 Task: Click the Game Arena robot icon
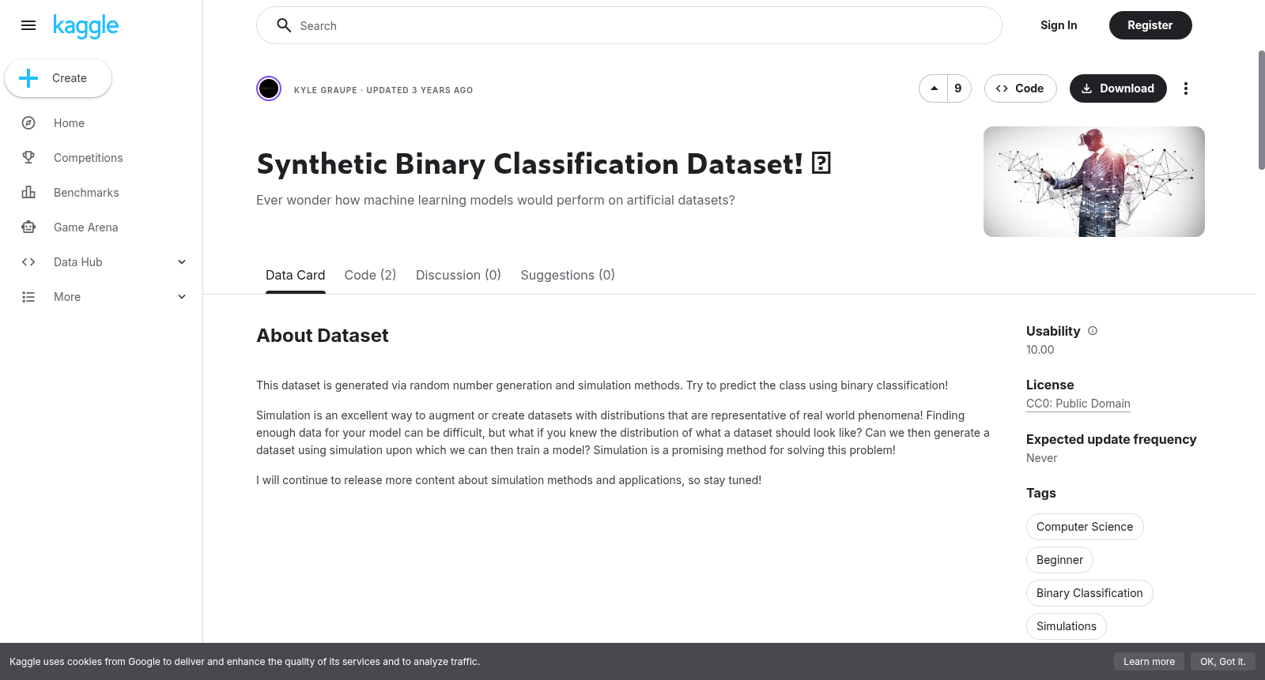tap(28, 227)
